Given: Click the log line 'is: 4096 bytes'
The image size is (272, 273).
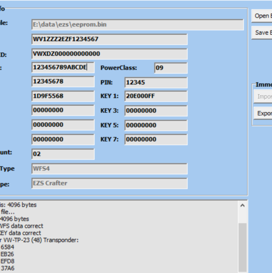Looking at the screenshot, I should point(18,205).
